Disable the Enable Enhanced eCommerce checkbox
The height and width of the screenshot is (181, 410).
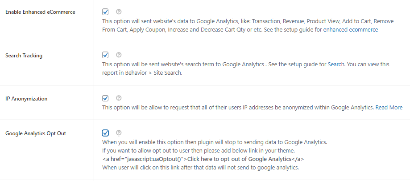105,12
